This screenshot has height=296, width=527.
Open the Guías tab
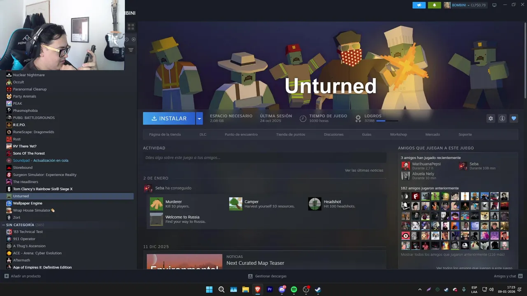366,134
